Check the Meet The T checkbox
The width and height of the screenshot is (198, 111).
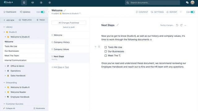[105, 55]
